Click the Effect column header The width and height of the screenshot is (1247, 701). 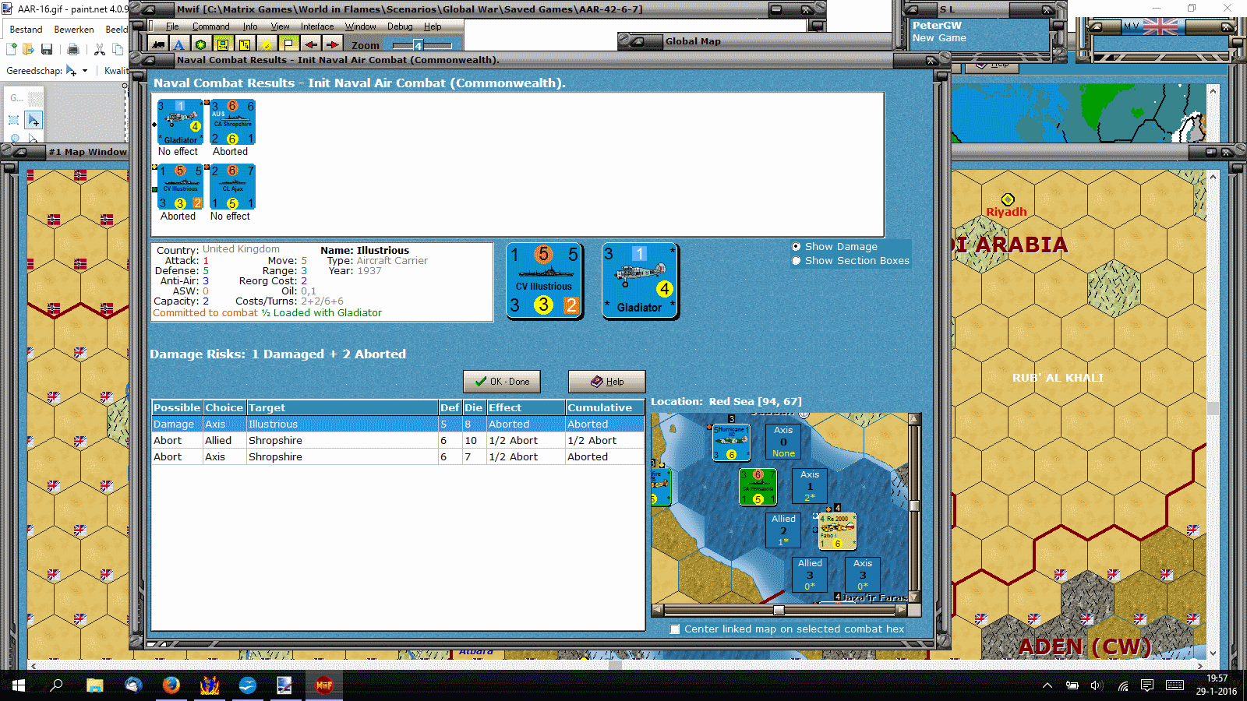coord(526,407)
